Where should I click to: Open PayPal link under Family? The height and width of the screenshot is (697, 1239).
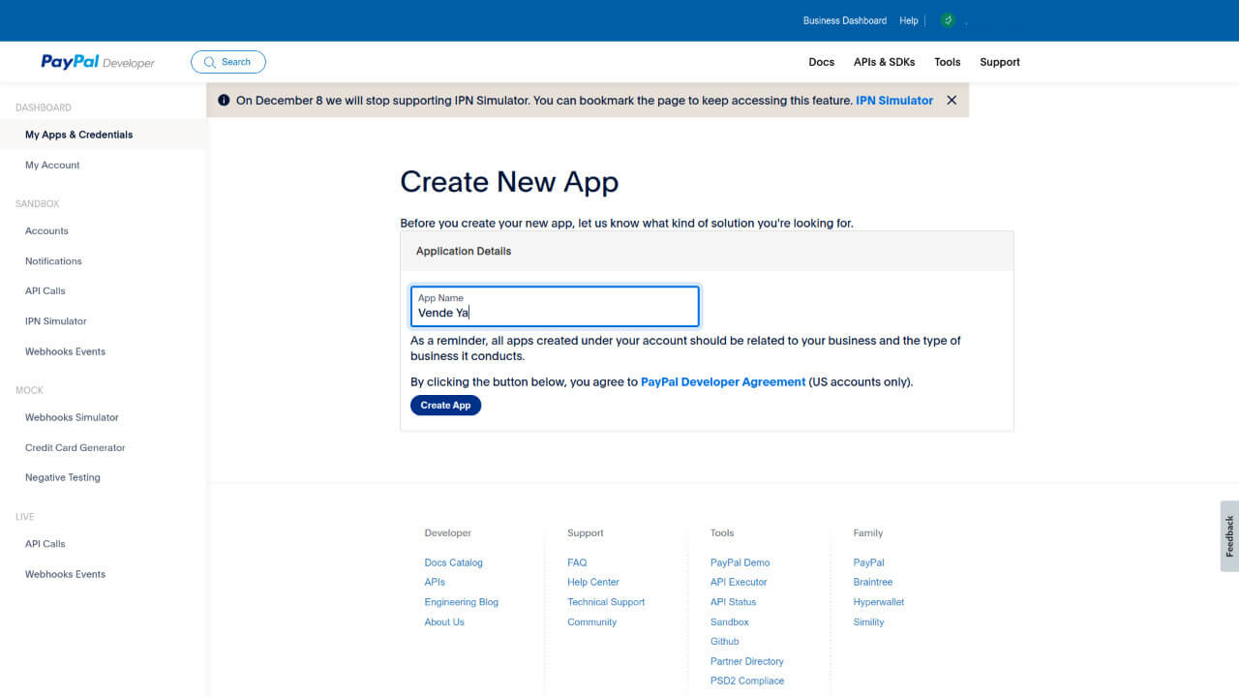pyautogui.click(x=868, y=562)
